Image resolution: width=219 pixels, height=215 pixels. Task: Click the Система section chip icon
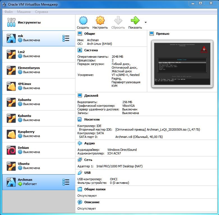[x=80, y=50]
